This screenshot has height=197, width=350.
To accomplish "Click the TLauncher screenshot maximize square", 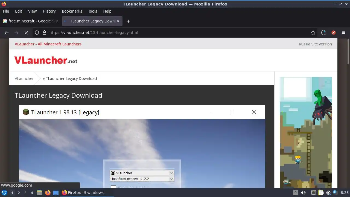I will coord(232,112).
